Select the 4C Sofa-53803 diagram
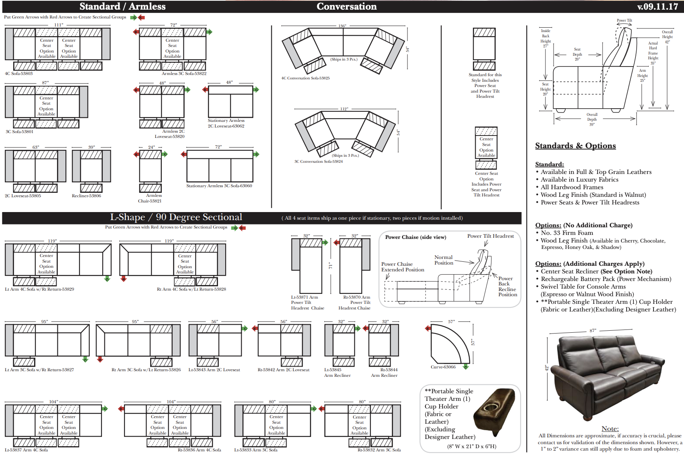This screenshot has width=684, height=463. pos(57,49)
